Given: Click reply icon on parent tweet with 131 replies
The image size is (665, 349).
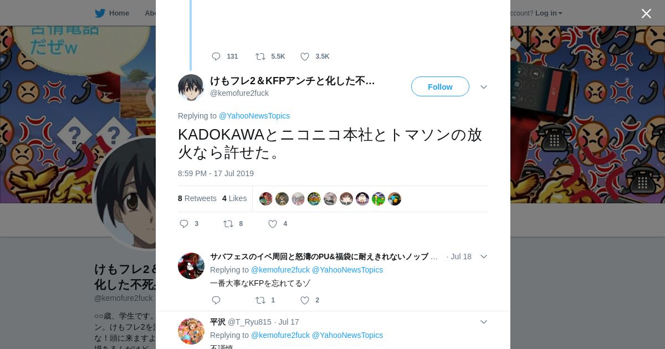Looking at the screenshot, I should (216, 57).
